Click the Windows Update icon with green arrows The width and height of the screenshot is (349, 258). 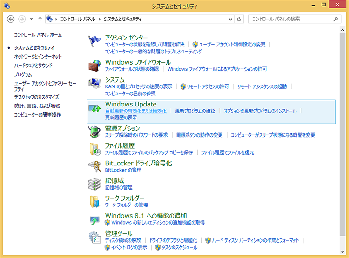pos(94,108)
